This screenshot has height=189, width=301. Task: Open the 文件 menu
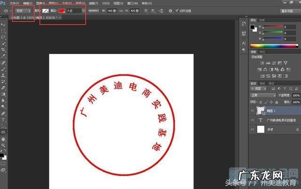[x=14, y=3]
